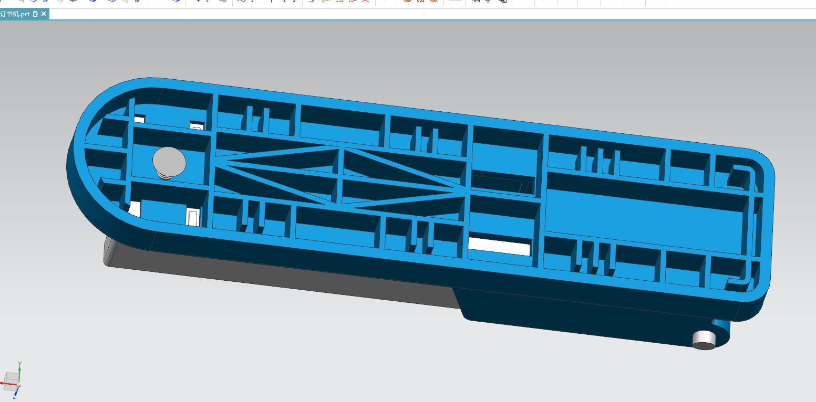The image size is (816, 402).
Task: Undock the 订书机.prt tab window
Action: (35, 14)
